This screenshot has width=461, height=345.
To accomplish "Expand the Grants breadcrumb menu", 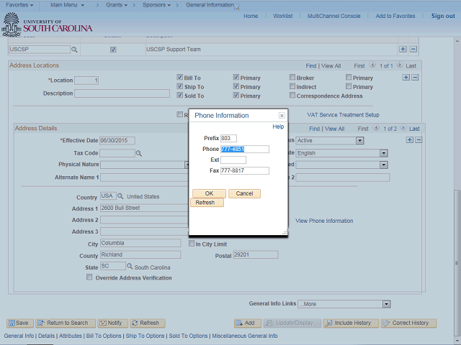I will [x=117, y=5].
